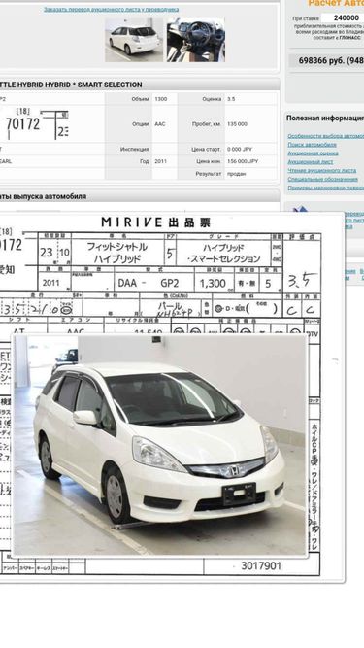Open the Поиск автомобиля link
The image size is (364, 648).
[x=312, y=145]
